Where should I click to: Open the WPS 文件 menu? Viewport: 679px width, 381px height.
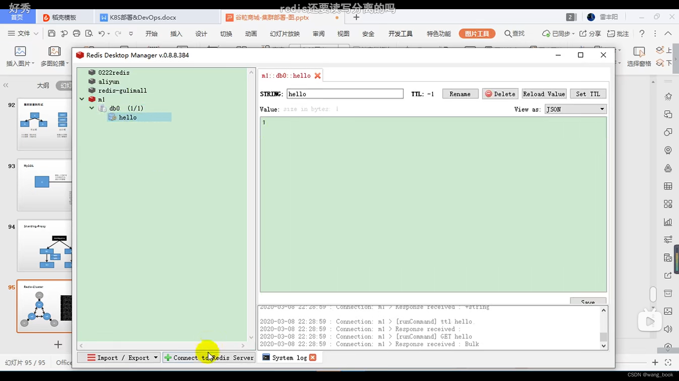tap(23, 34)
